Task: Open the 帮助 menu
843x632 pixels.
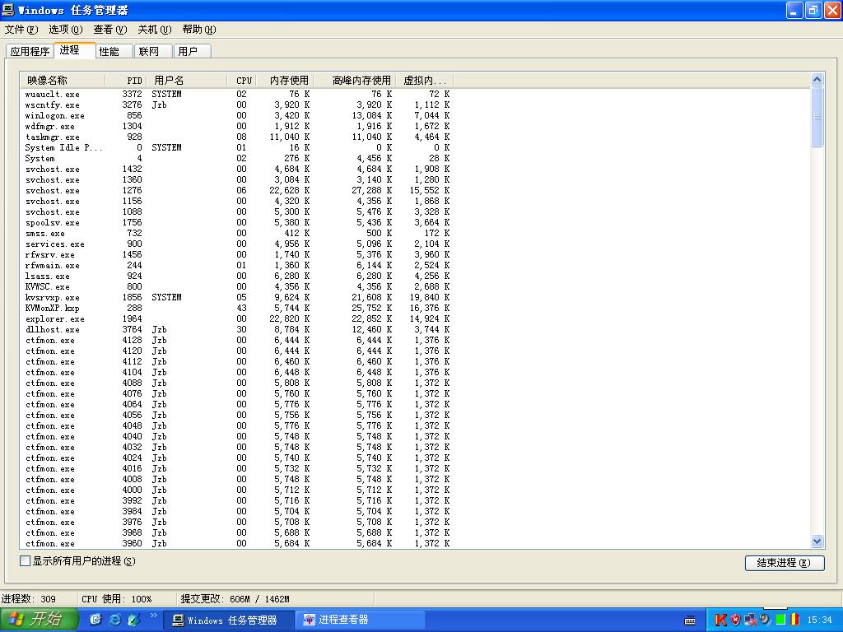Action: [199, 30]
